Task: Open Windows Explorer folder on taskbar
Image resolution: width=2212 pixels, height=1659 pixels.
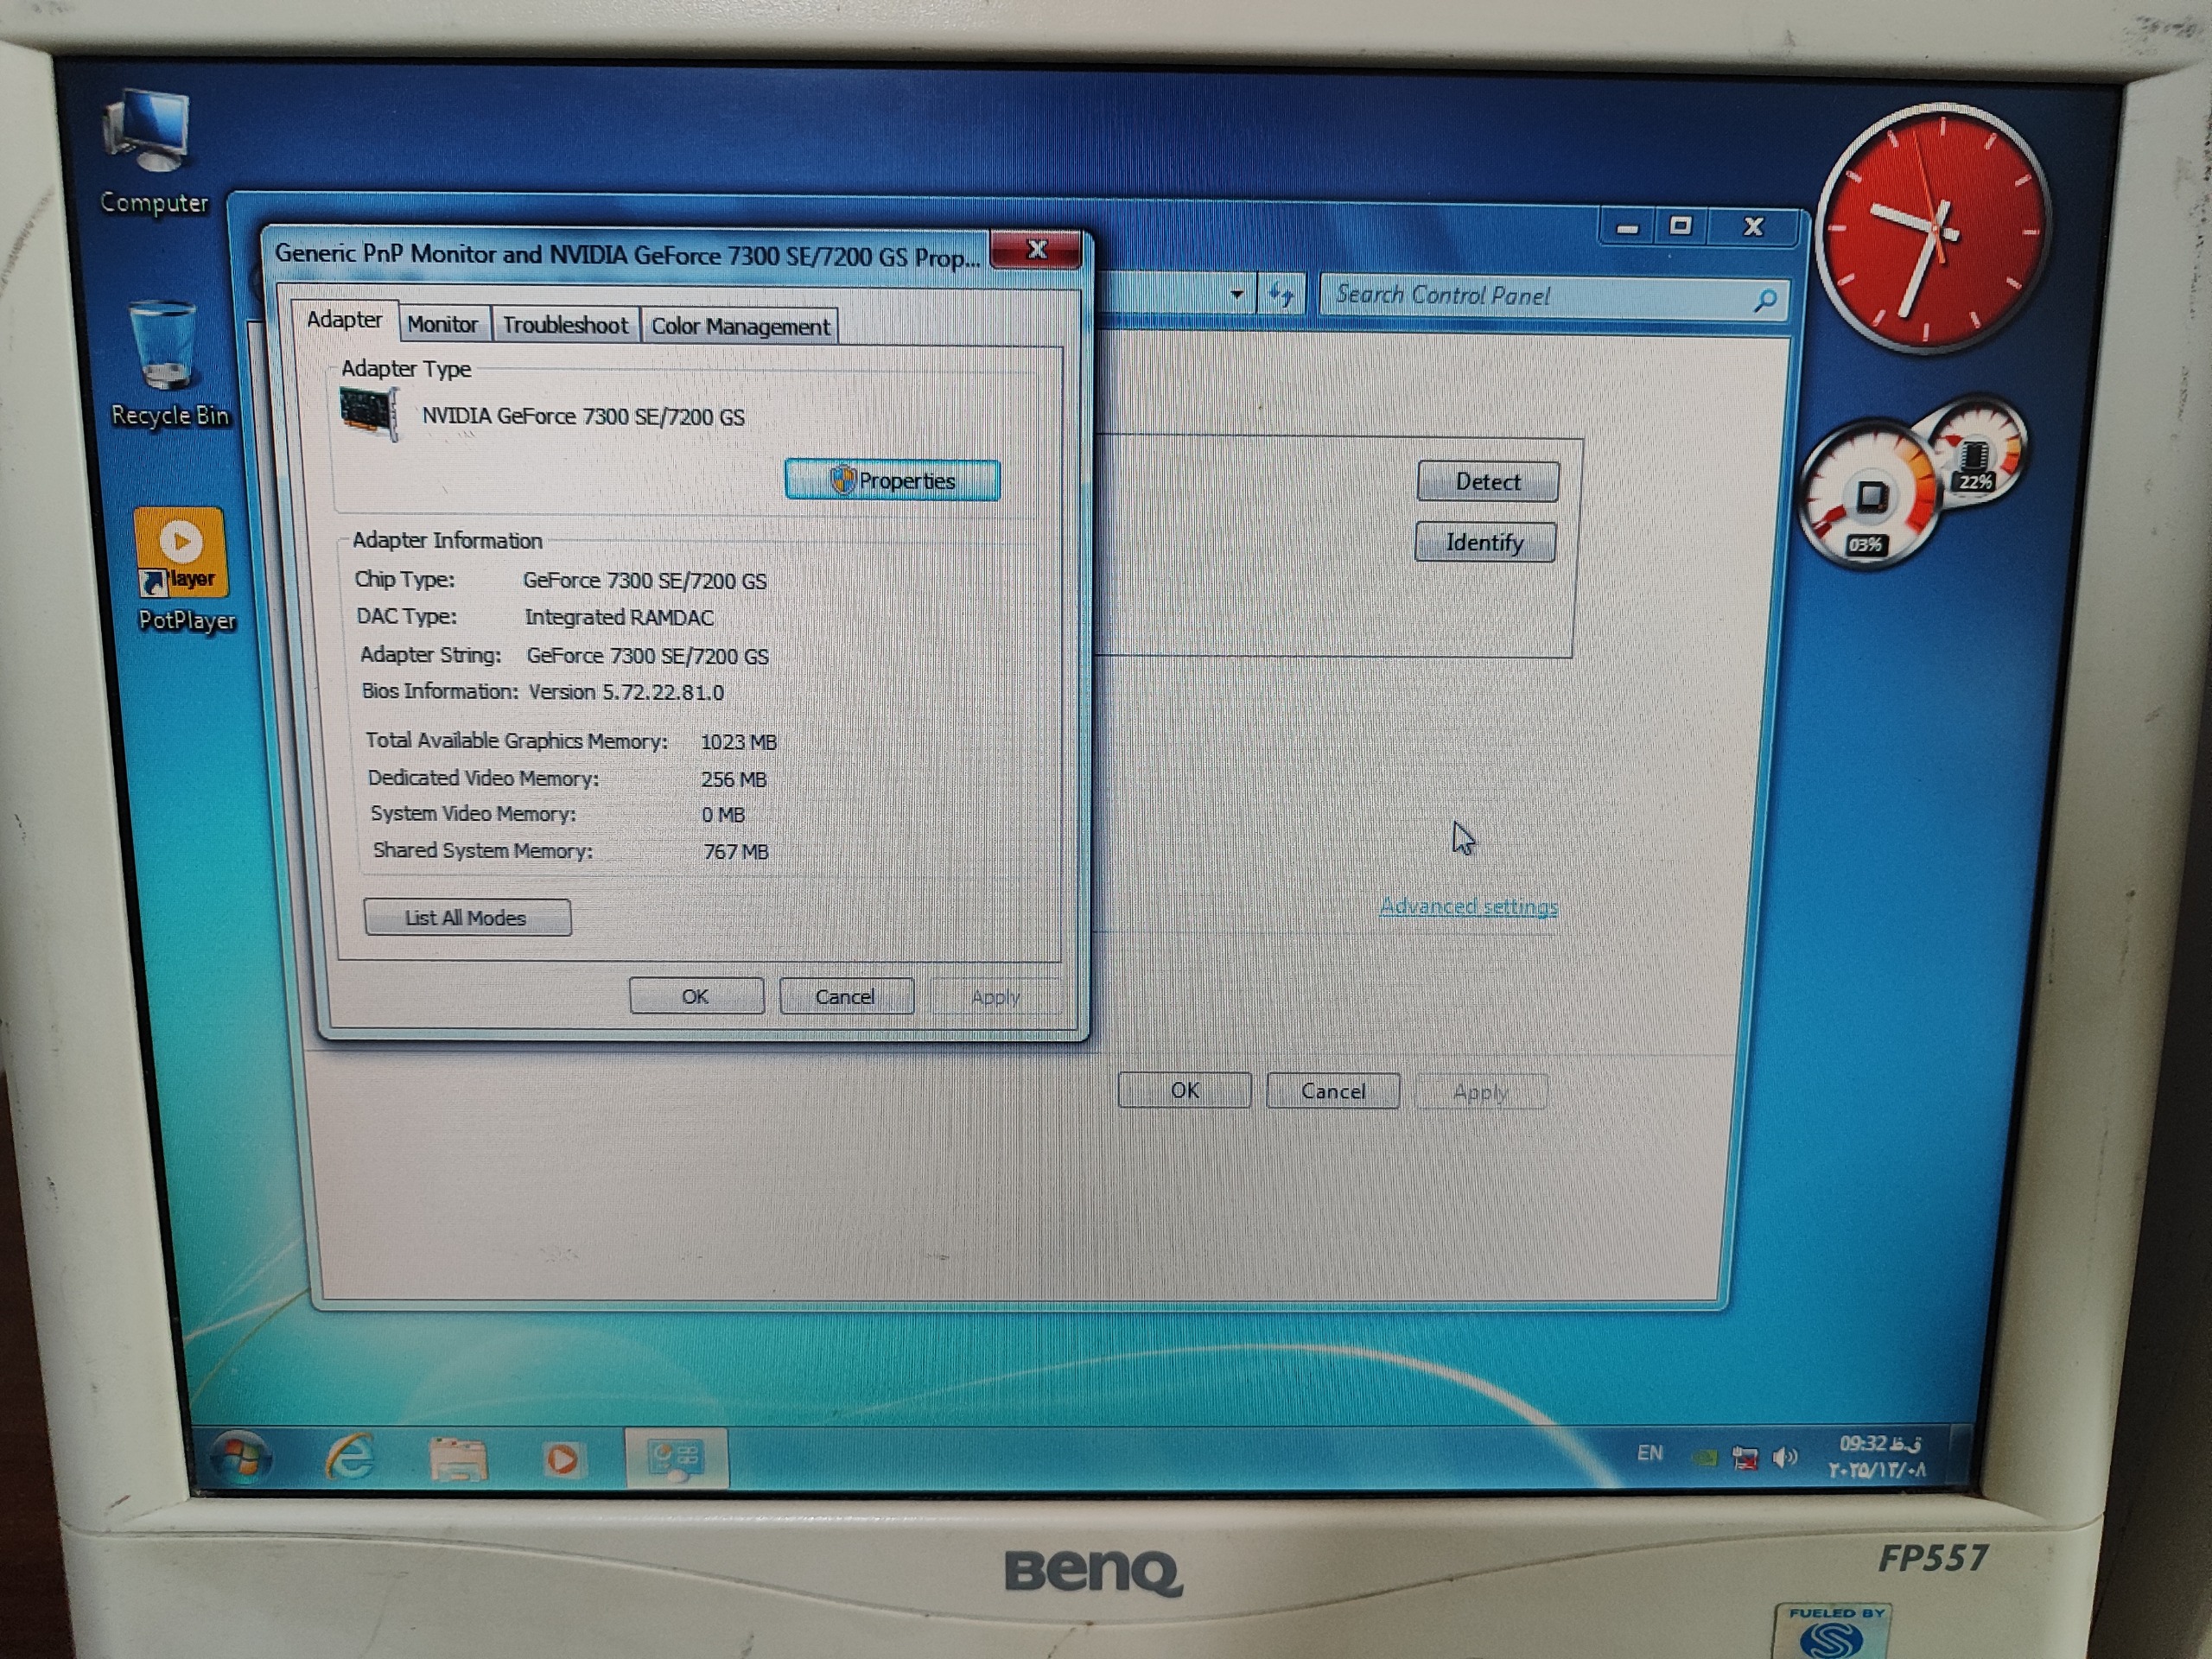Action: click(x=457, y=1459)
